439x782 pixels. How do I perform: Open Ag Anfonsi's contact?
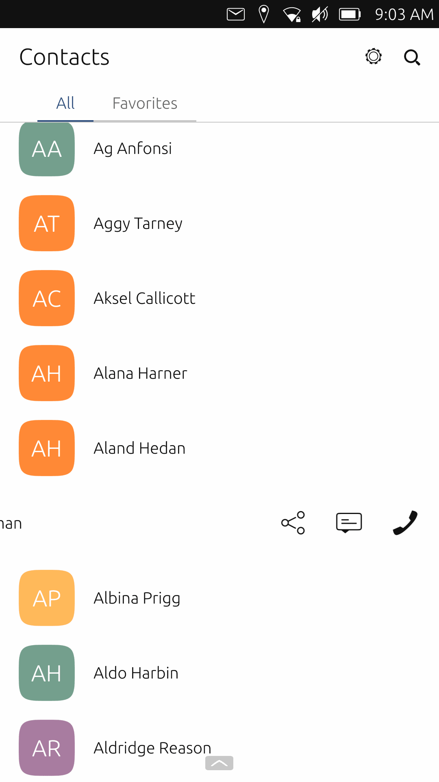click(133, 148)
